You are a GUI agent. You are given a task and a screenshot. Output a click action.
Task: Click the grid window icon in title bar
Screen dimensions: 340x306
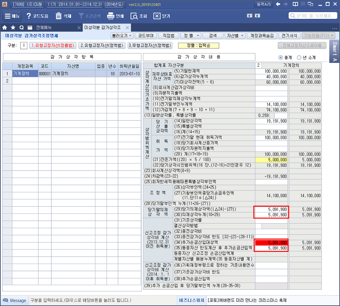click(303, 4)
